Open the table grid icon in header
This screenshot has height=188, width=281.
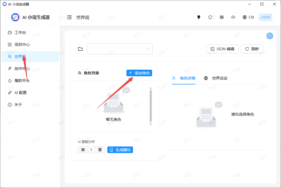(x=222, y=17)
